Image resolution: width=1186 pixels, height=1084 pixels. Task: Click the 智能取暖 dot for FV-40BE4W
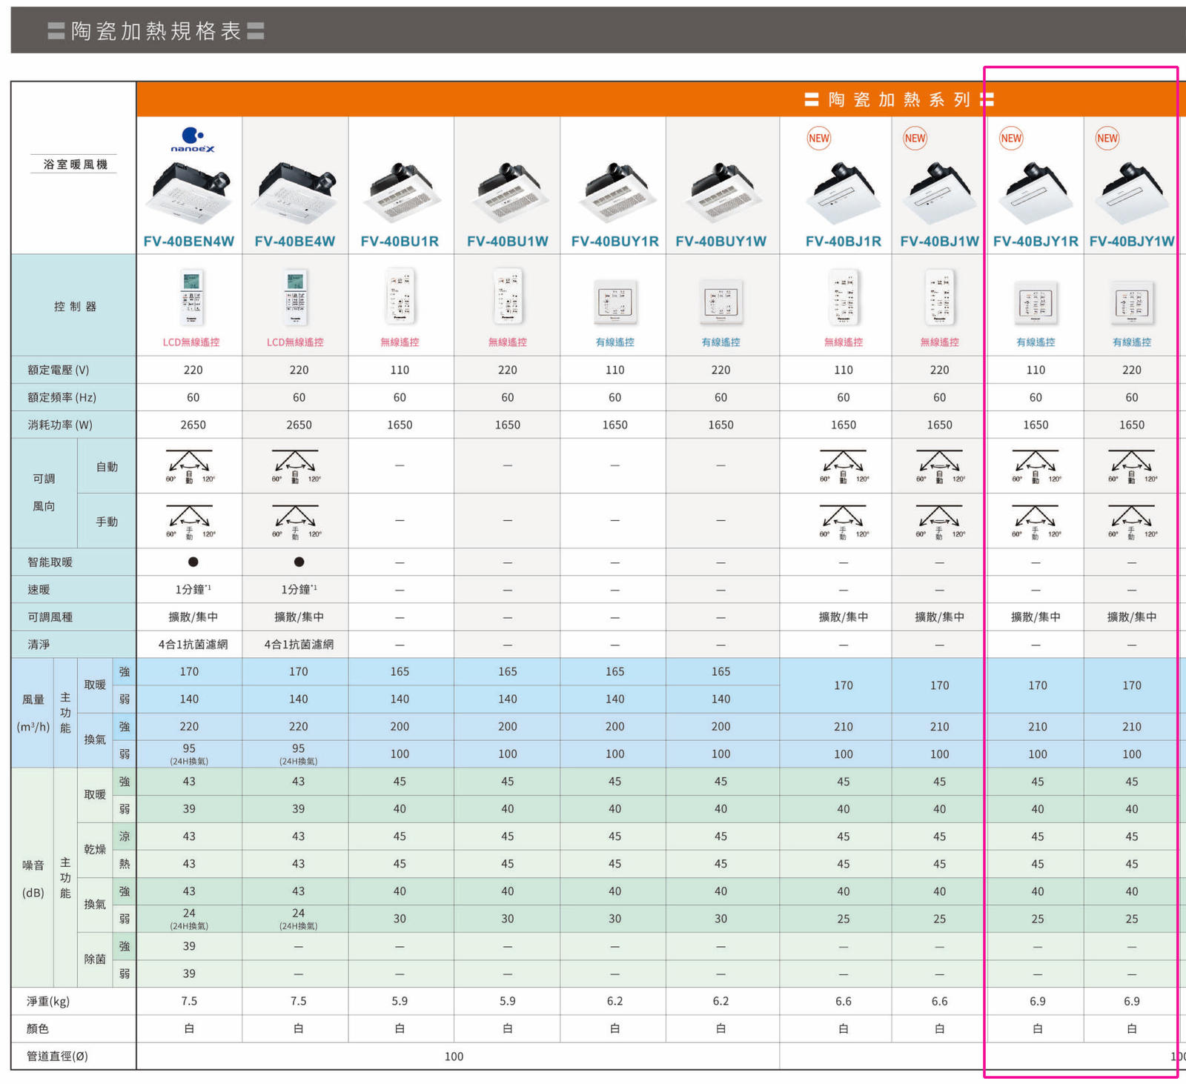(x=299, y=562)
